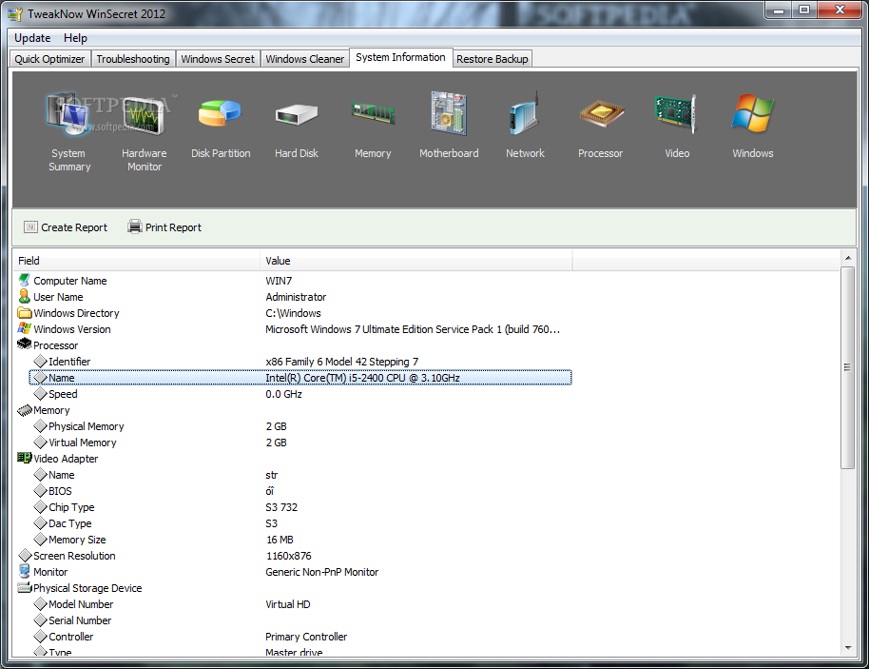Click the 'Administrator' user name value
Viewport: 869px width, 669px height.
(296, 297)
